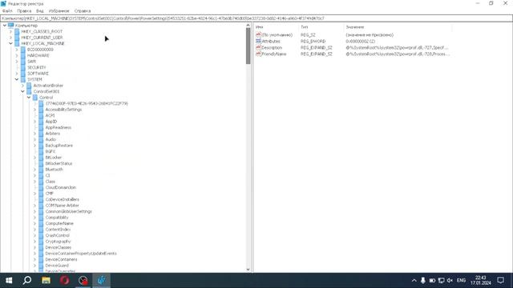Select the SYSTEM folder icon
Viewport: 513px width, 288px height.
[23, 79]
